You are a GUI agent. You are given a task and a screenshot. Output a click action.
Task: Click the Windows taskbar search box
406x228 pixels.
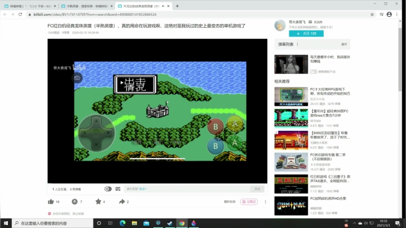[x=52, y=223]
